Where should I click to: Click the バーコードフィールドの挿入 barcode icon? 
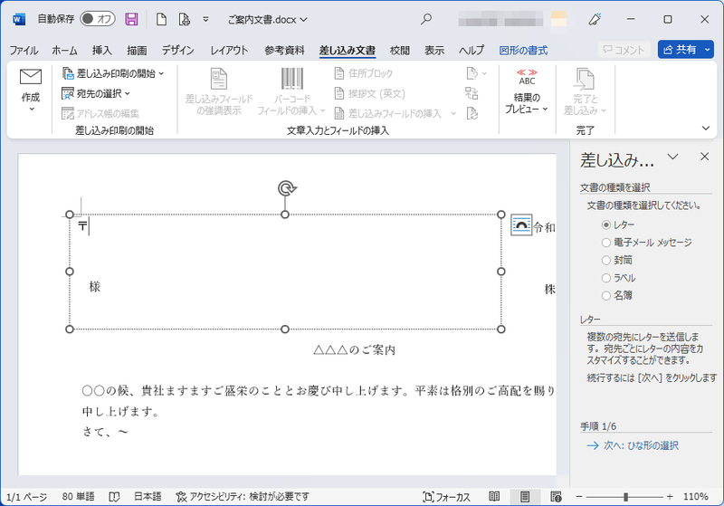click(x=291, y=79)
